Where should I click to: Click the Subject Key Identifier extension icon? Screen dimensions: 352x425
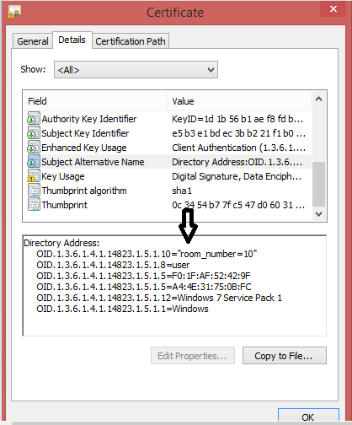coord(34,133)
